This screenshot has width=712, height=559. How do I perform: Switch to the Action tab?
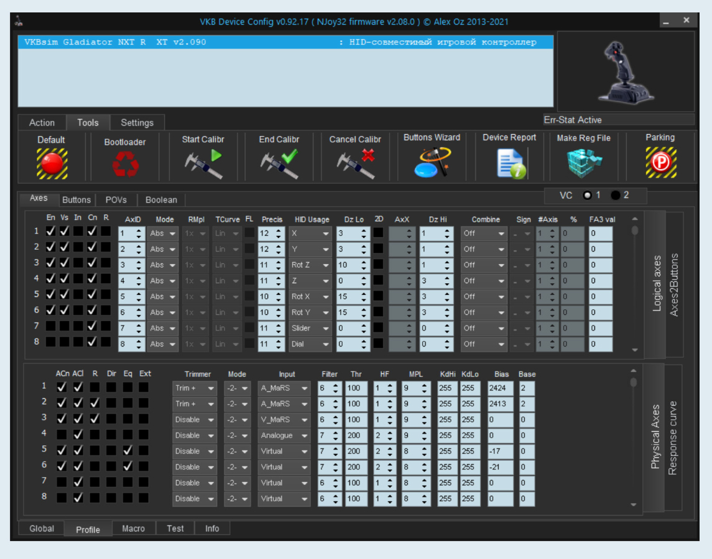click(x=42, y=122)
